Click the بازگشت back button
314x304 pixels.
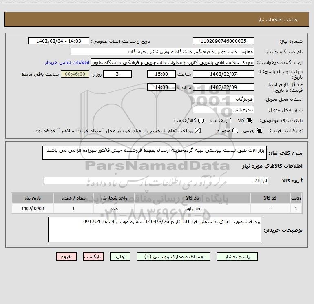click(93, 257)
